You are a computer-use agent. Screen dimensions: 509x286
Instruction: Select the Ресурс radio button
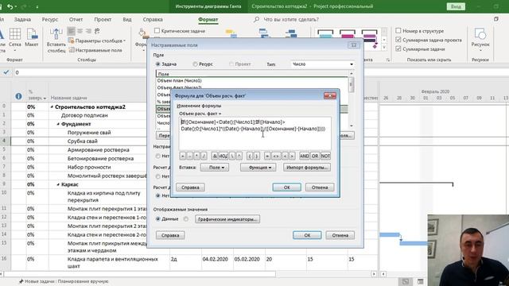pos(195,64)
